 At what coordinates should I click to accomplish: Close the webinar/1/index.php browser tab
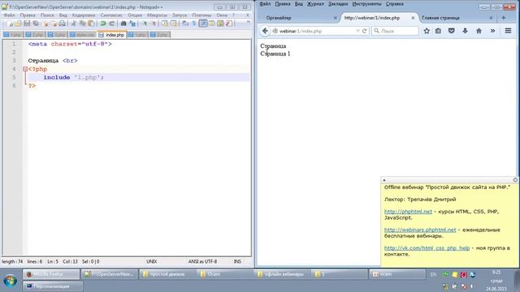click(x=413, y=18)
